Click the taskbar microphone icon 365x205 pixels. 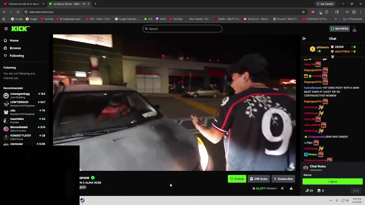pyautogui.click(x=337, y=200)
